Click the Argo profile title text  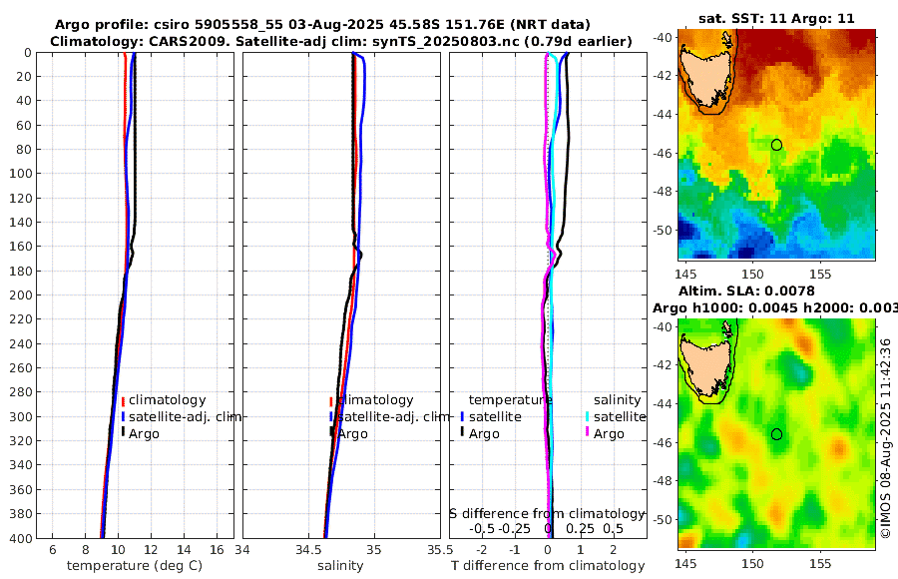point(322,25)
